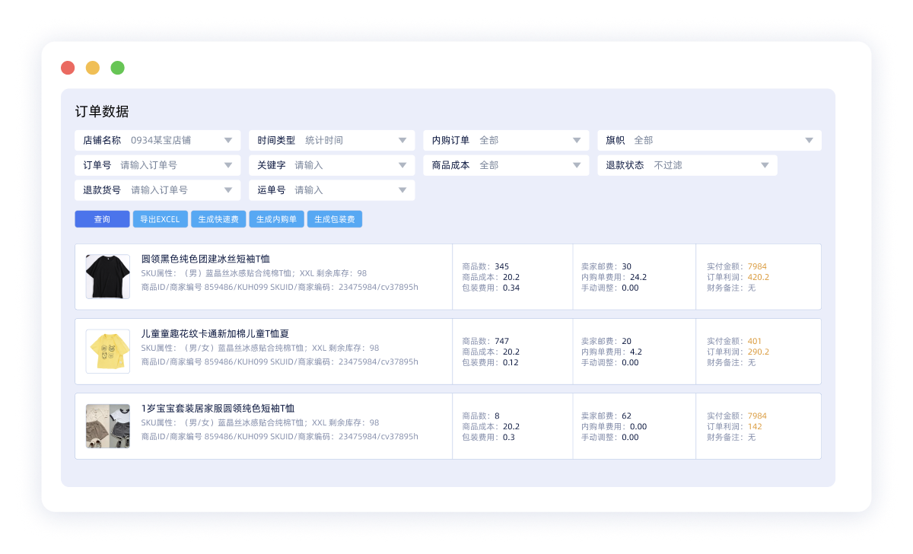Click the red window close dot
The height and width of the screenshot is (554, 913).
pyautogui.click(x=68, y=68)
